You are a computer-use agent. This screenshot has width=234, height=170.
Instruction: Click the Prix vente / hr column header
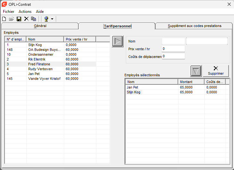tap(80, 39)
